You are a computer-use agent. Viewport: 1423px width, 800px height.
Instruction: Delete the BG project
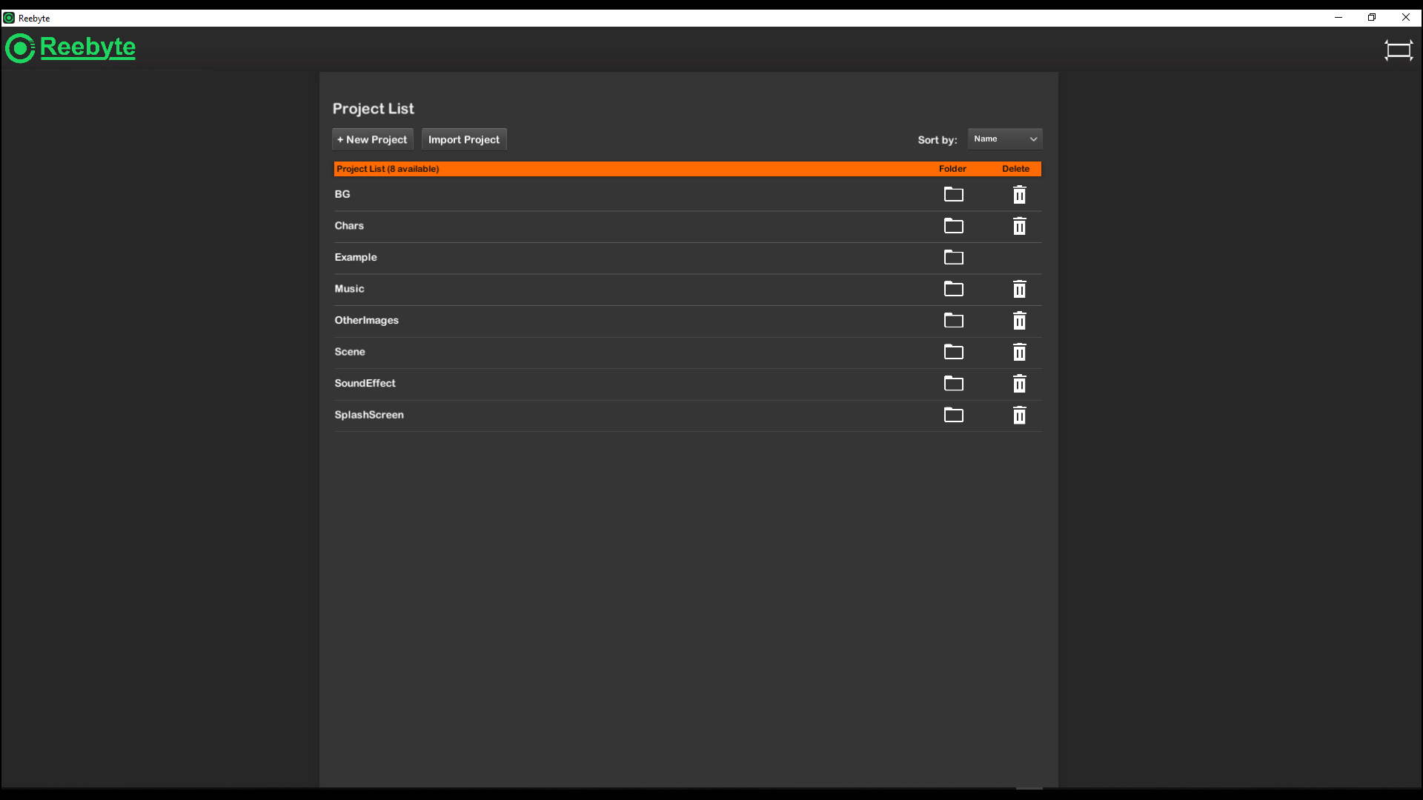(1019, 194)
